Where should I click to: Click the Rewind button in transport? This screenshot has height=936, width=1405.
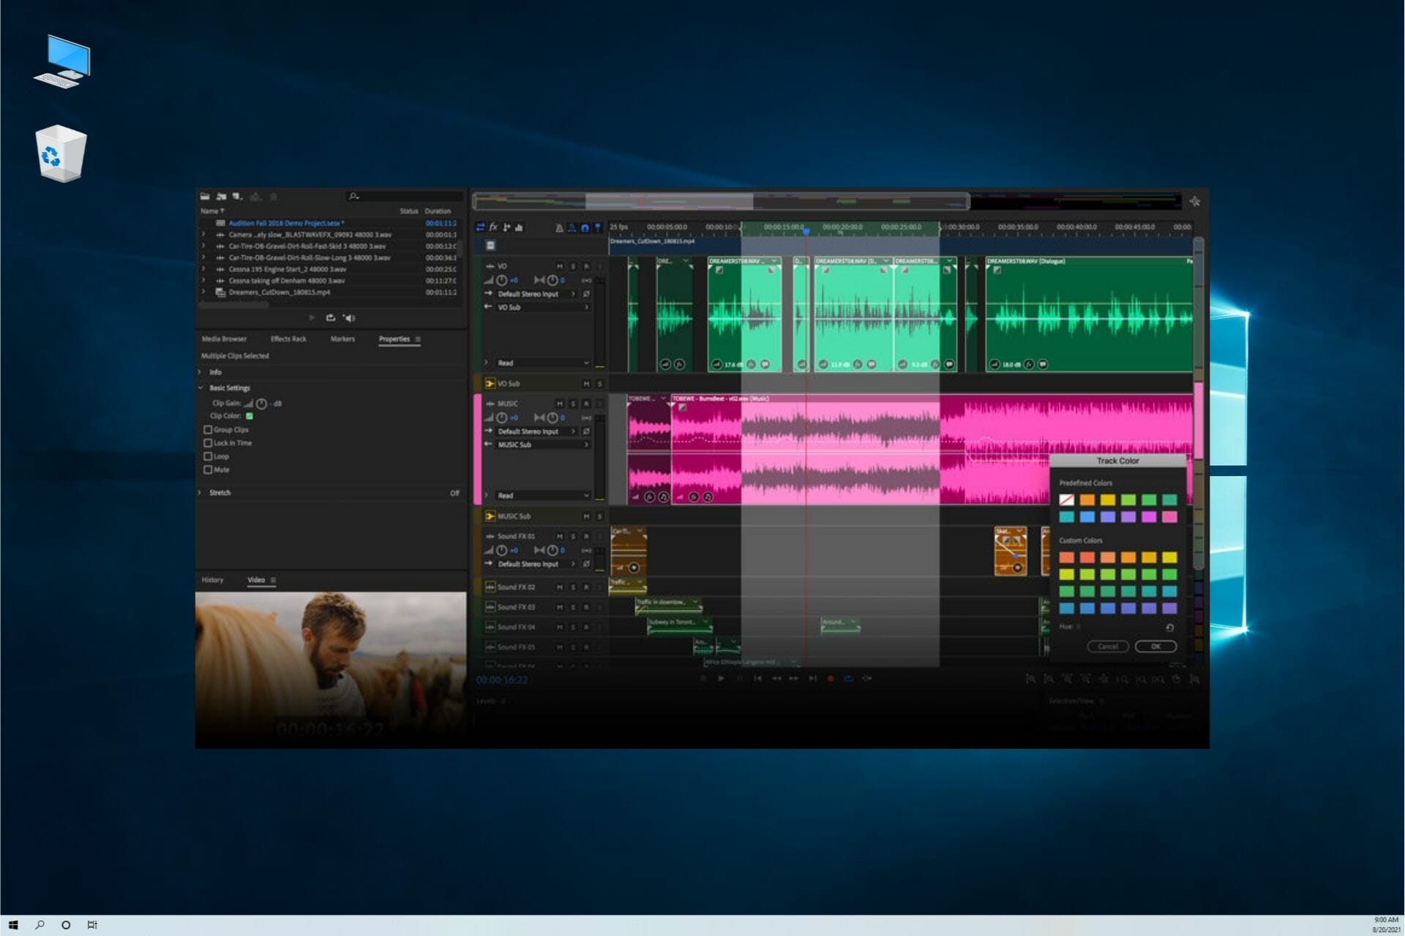point(776,678)
